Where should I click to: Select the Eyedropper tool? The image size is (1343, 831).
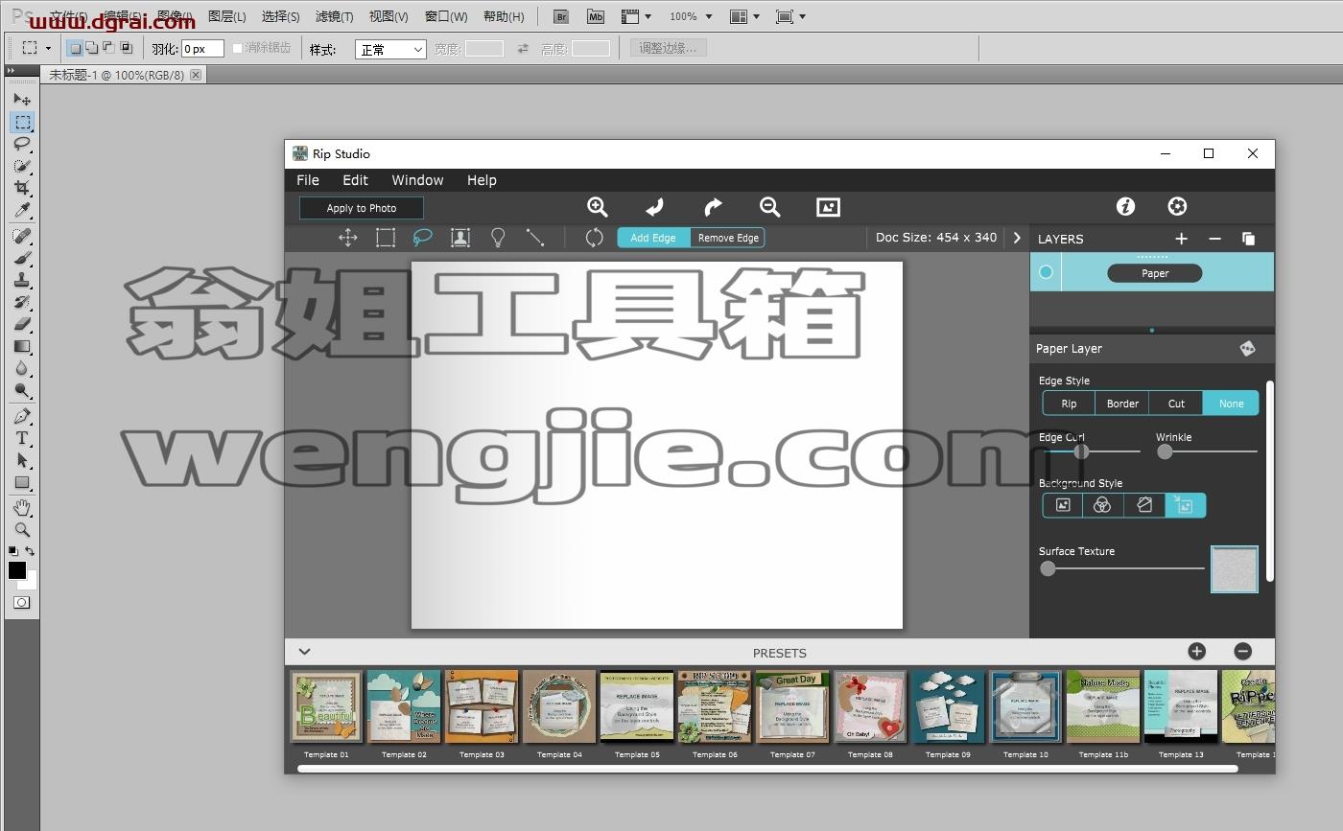21,210
